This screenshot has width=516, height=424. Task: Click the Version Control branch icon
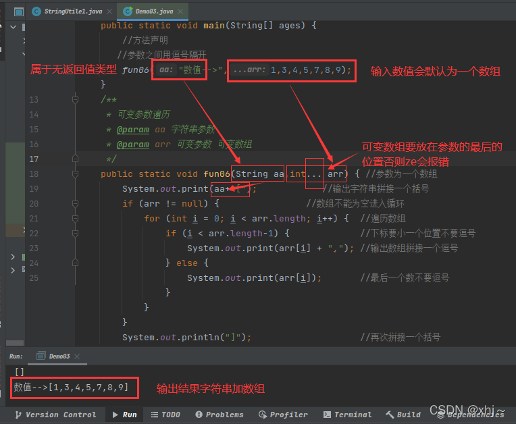pos(18,415)
